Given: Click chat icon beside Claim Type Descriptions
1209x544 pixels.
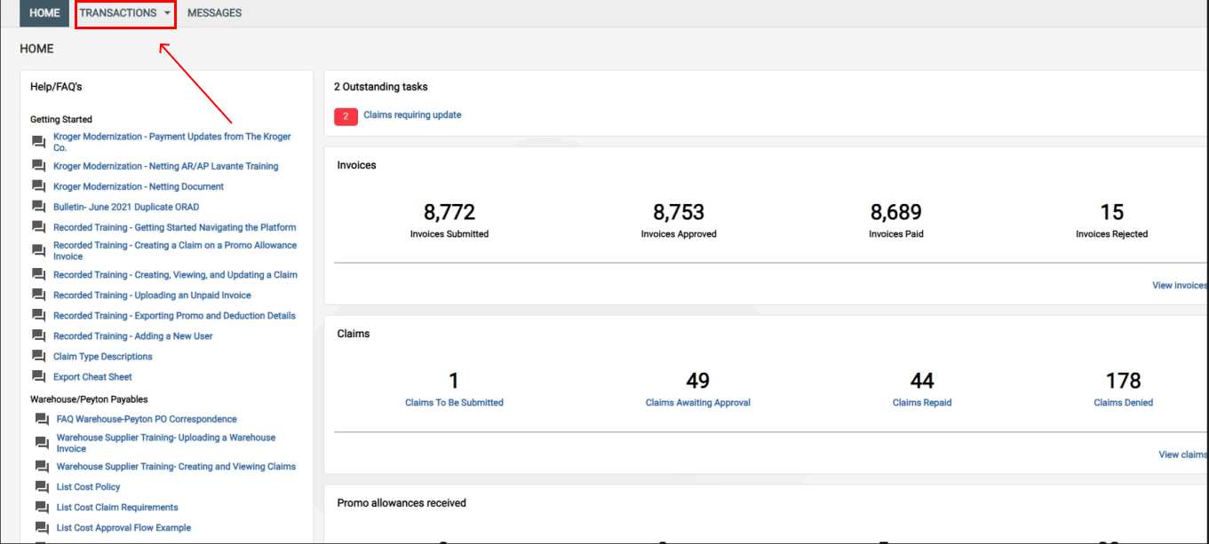Looking at the screenshot, I should (x=38, y=357).
